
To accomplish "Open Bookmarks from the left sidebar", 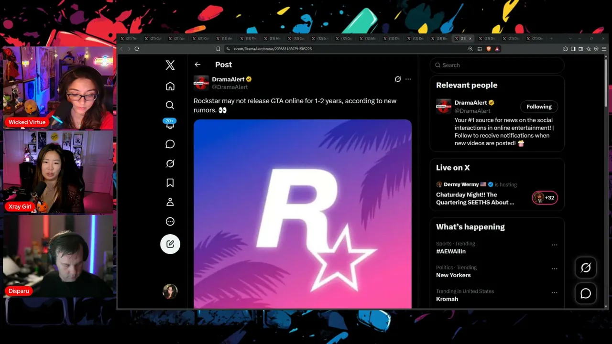I will 170,183.
